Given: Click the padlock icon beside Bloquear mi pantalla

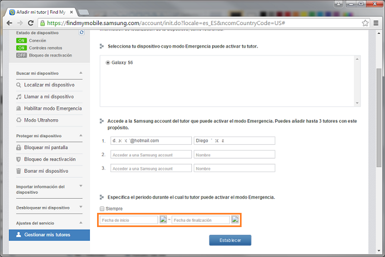Looking at the screenshot, I should 19,148.
